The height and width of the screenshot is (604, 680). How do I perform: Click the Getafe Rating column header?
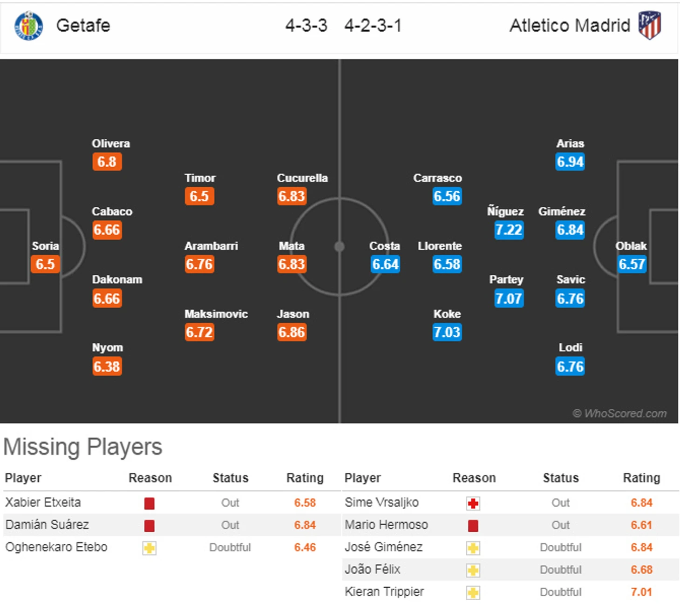click(305, 478)
